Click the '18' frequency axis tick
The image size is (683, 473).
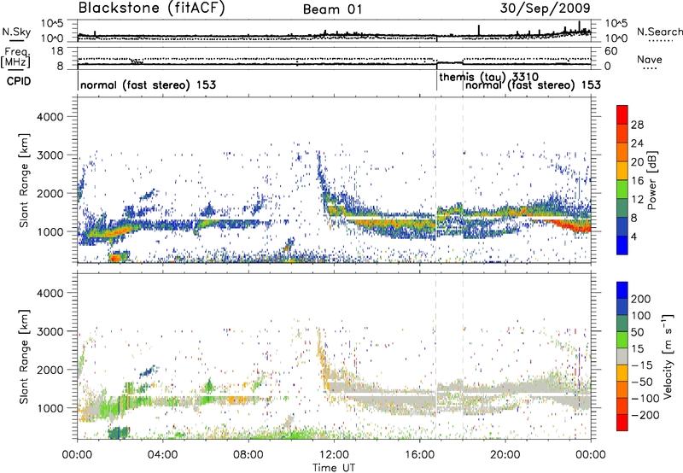(x=57, y=51)
